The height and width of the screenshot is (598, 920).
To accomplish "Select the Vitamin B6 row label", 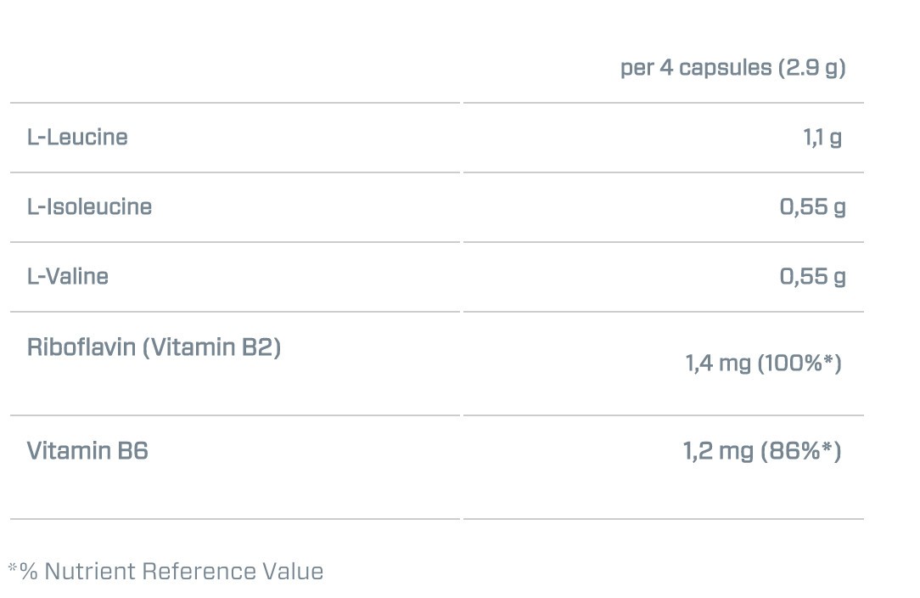I will pos(87,451).
